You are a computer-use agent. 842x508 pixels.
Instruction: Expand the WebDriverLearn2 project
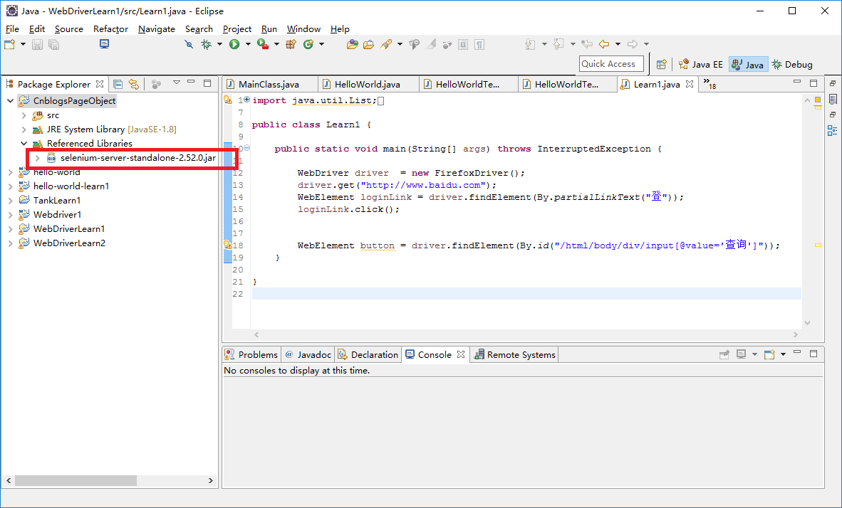click(10, 243)
